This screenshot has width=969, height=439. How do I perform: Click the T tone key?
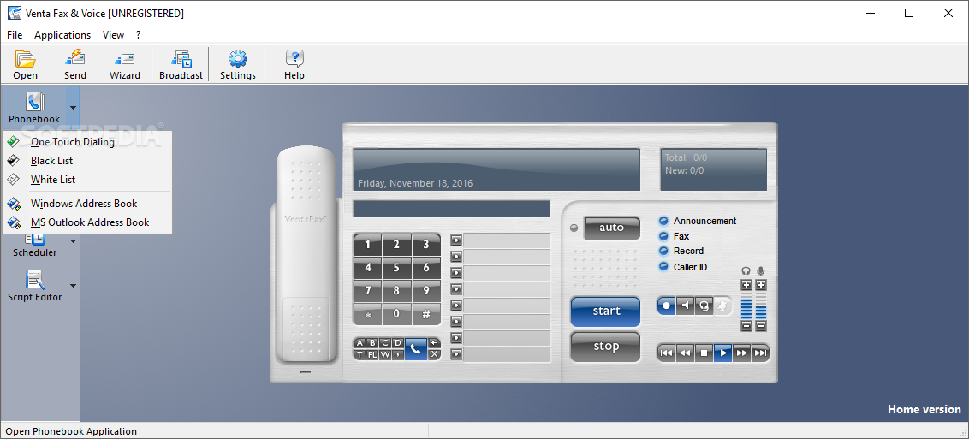pyautogui.click(x=360, y=354)
